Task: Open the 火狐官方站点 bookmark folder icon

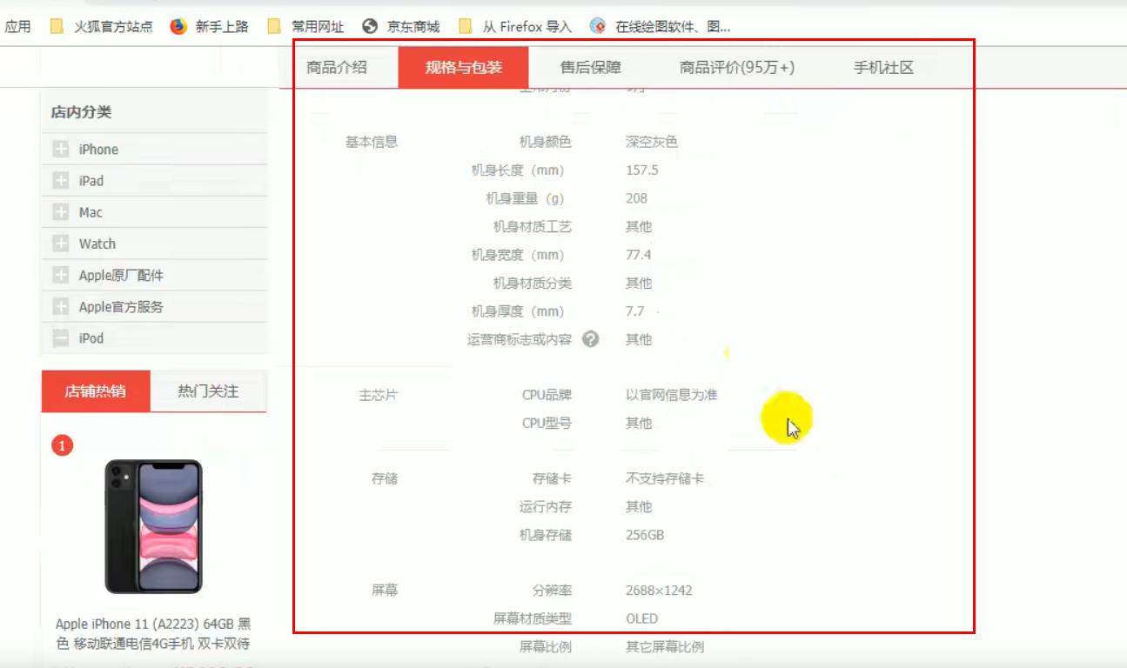Action: [57, 26]
